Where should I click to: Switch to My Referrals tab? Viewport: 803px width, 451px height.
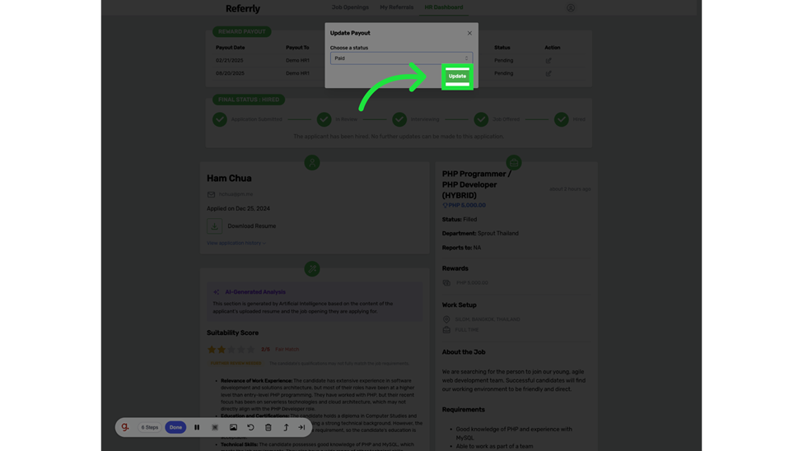(396, 7)
